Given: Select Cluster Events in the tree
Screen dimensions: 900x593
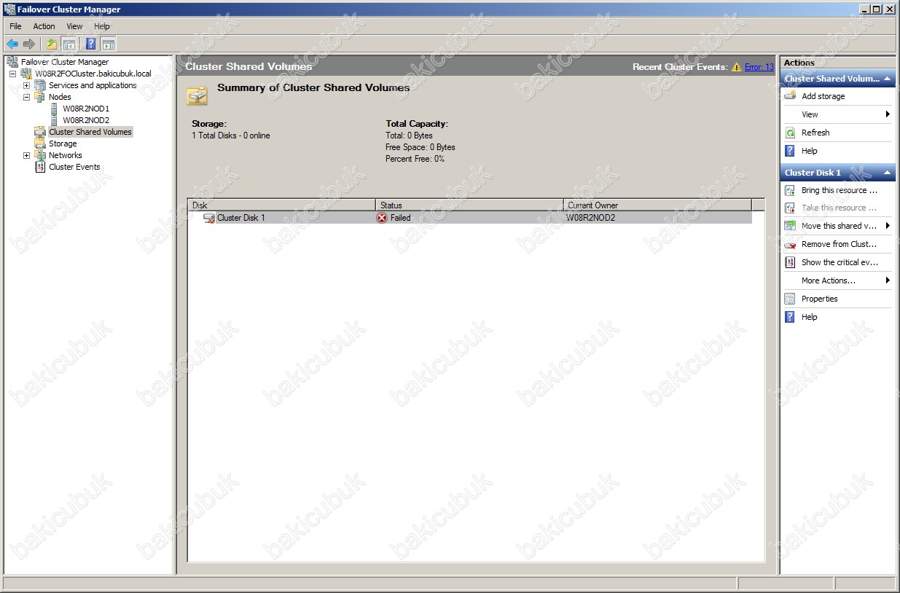Looking at the screenshot, I should pos(74,167).
